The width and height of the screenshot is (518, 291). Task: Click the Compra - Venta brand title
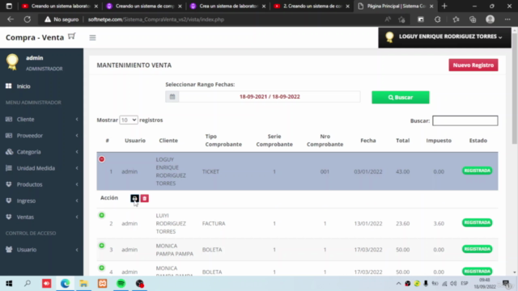tap(35, 38)
